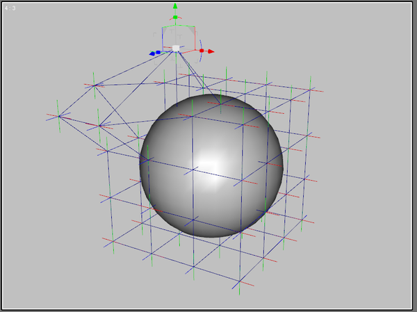Screen dimensions: 417x312
Task: Click the 4:3 aspect ratio label
Action: [x=10, y=8]
